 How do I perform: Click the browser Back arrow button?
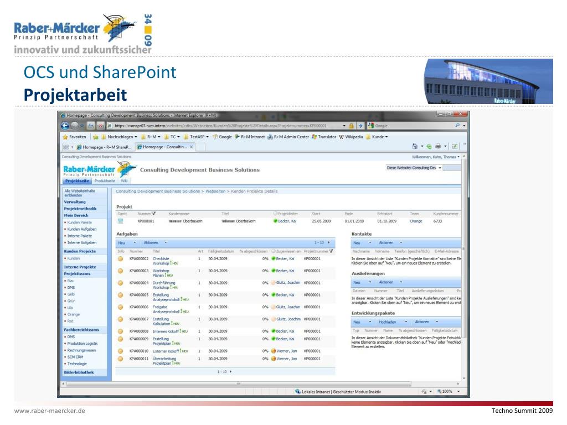coord(65,126)
